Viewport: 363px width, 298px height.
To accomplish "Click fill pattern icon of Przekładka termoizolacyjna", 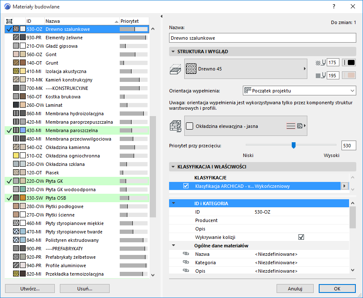I will (x=16, y=274).
